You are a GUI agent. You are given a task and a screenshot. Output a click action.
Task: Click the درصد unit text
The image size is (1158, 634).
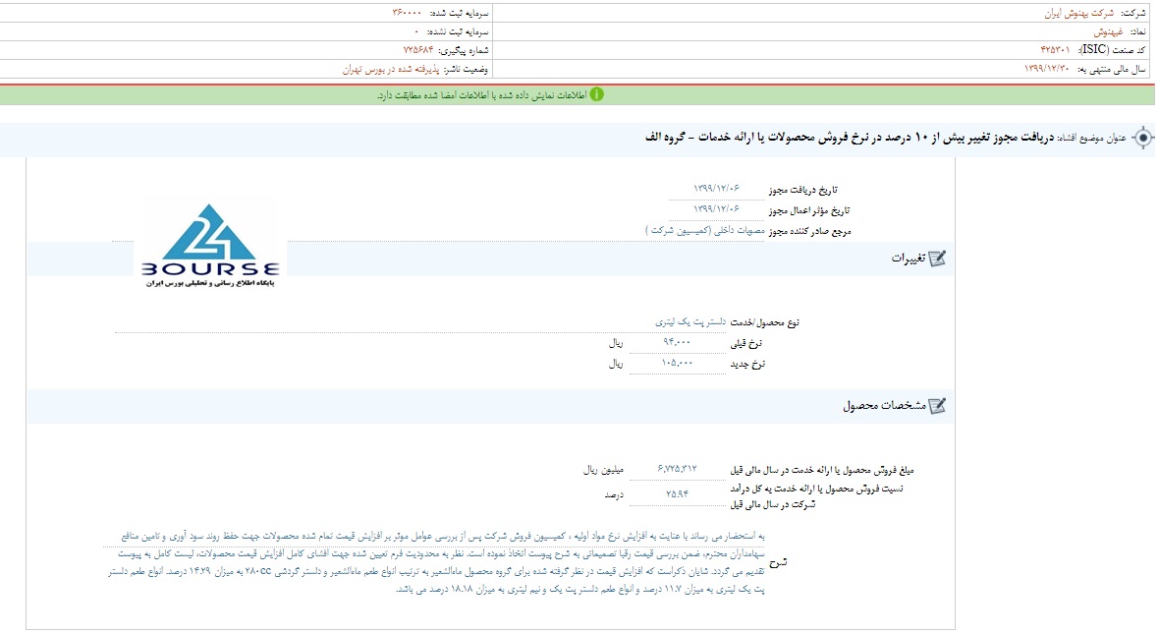tap(614, 494)
